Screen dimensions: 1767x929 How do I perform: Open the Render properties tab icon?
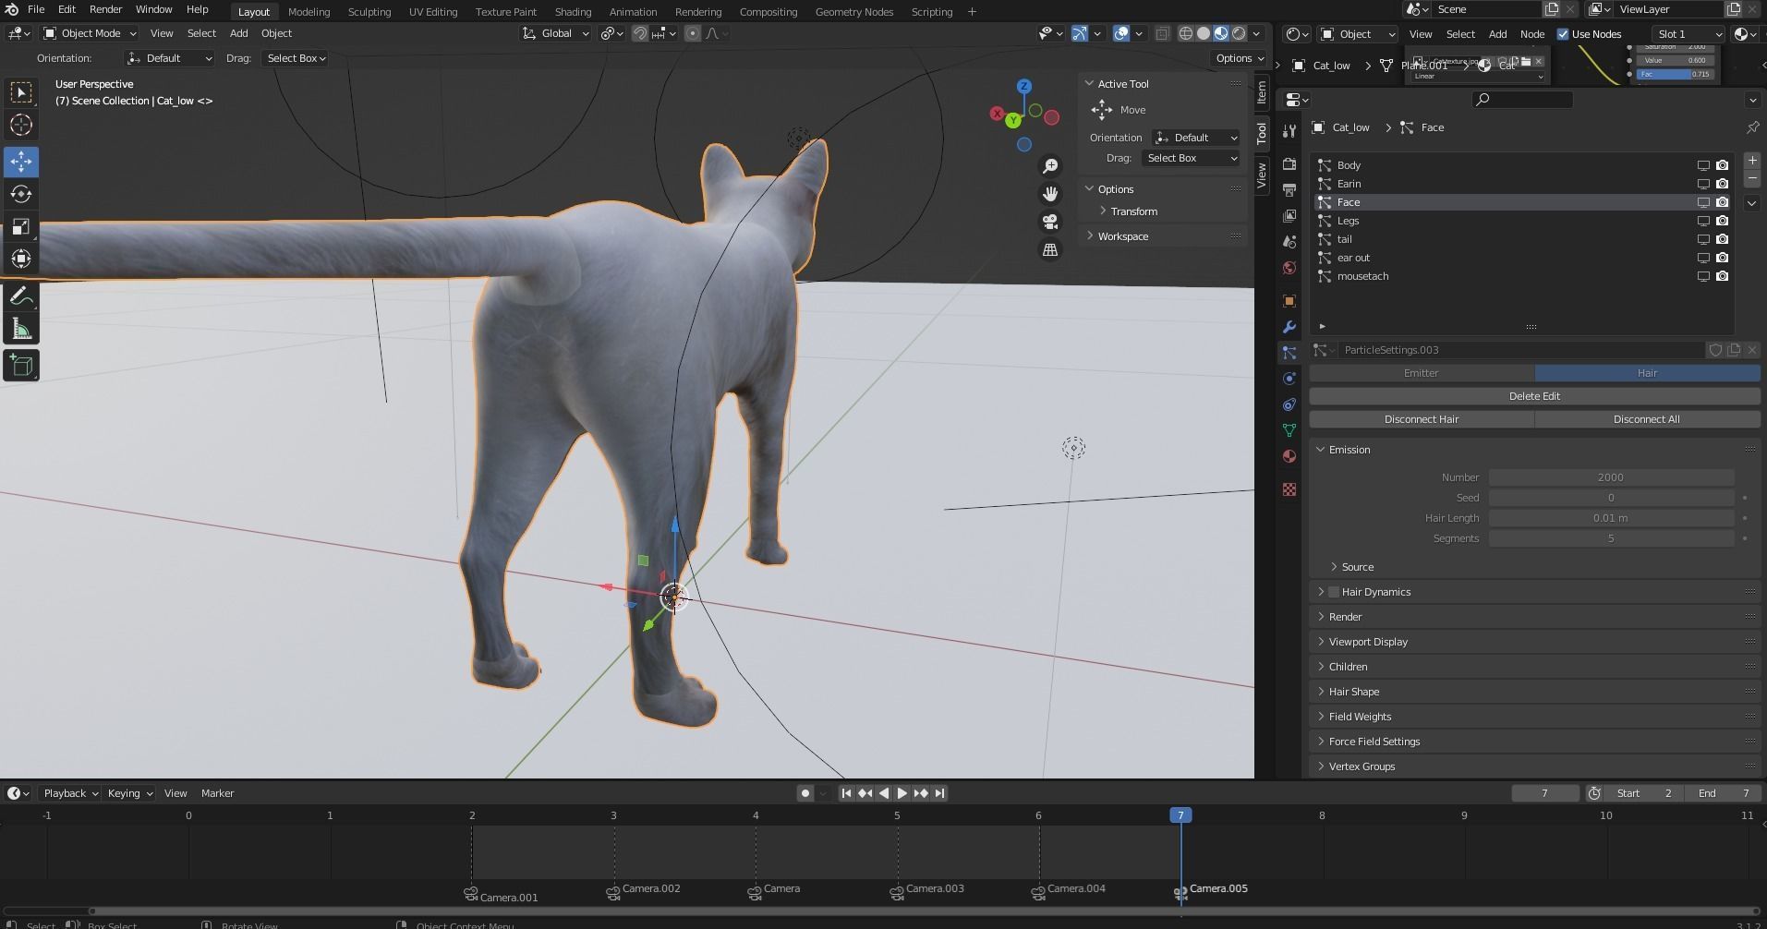click(1289, 164)
